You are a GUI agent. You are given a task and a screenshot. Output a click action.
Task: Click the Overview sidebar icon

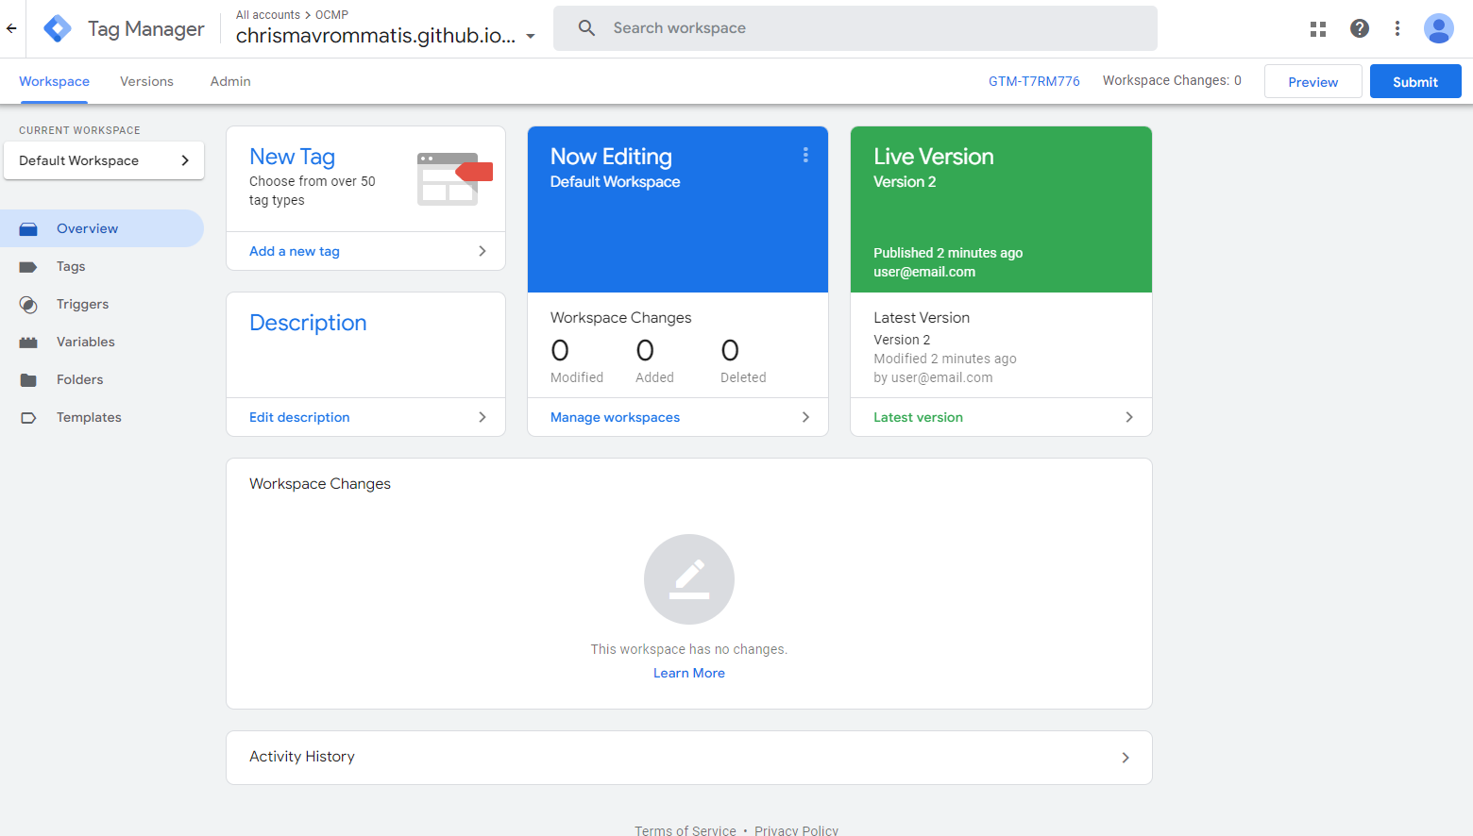coord(28,229)
